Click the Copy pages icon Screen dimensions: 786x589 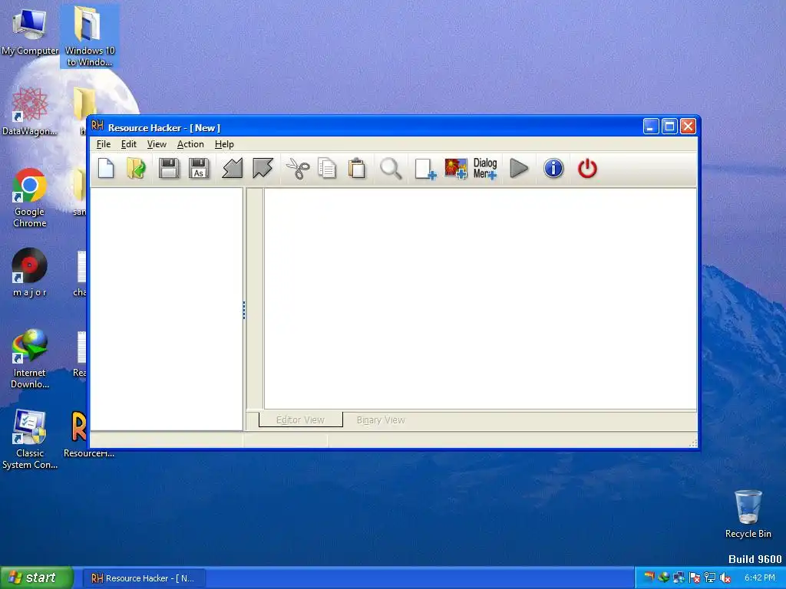click(327, 168)
